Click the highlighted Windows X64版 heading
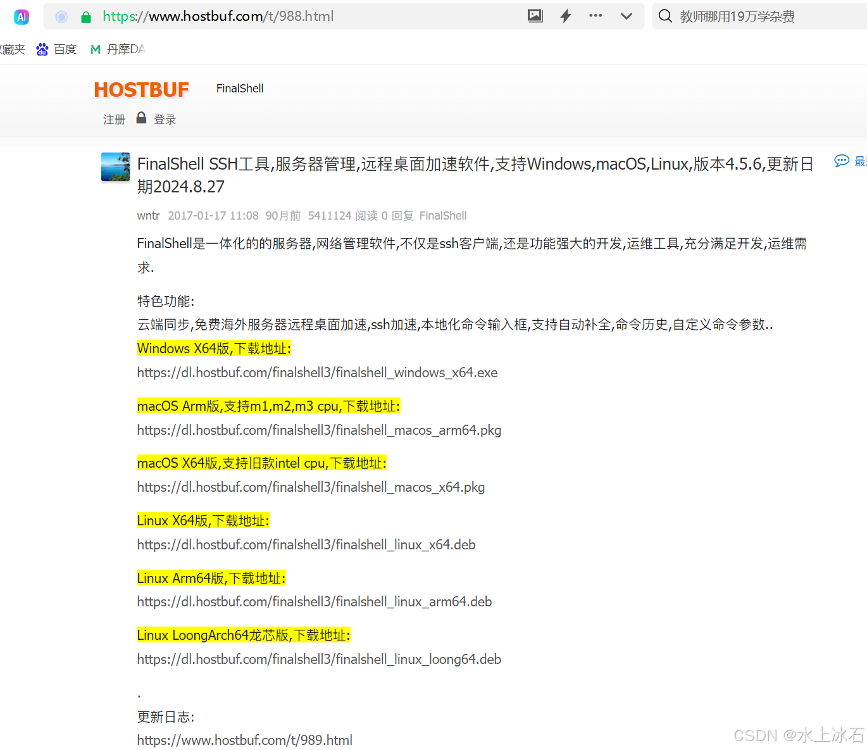867x750 pixels. coord(214,349)
